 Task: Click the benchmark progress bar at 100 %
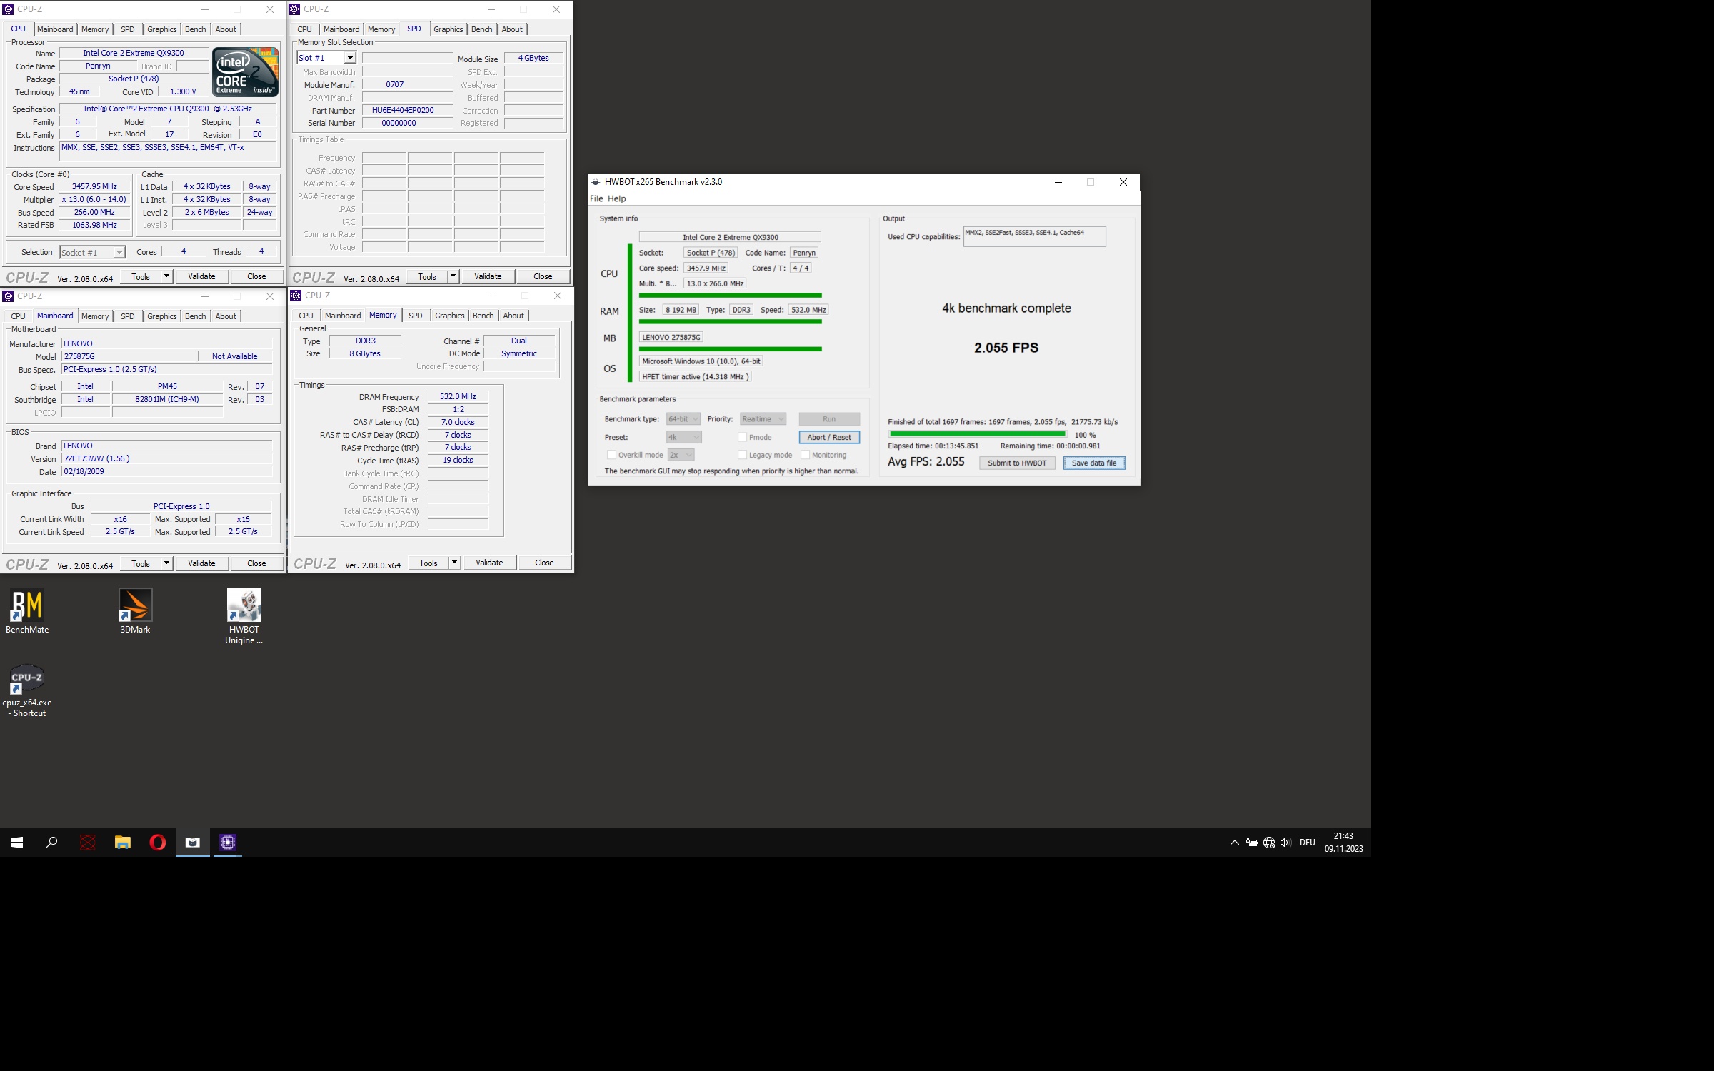pyautogui.click(x=977, y=434)
